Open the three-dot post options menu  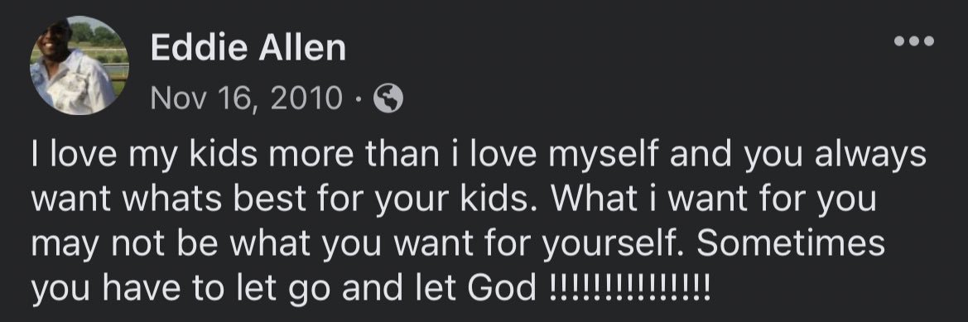[x=914, y=42]
